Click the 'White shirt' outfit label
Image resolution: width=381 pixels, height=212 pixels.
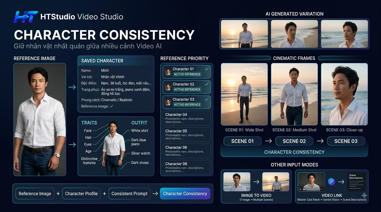pos(140,131)
